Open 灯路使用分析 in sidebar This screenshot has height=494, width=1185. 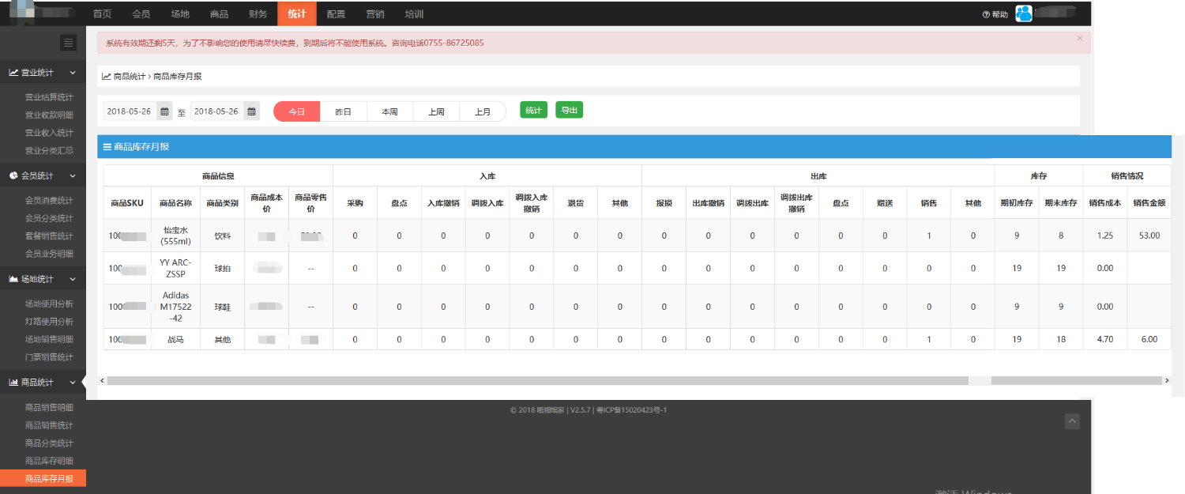pos(49,322)
